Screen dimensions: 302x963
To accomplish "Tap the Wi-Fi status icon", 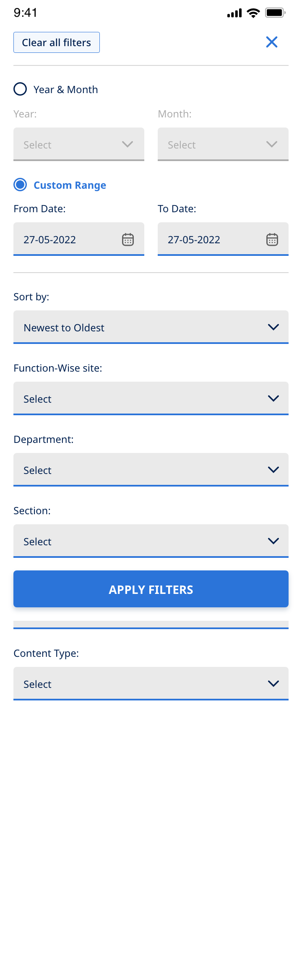I will pyautogui.click(x=253, y=13).
